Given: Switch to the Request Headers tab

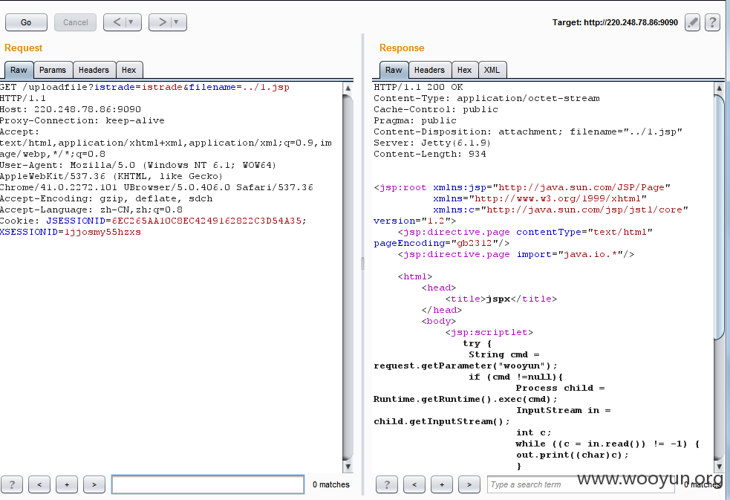Looking at the screenshot, I should click(x=94, y=70).
